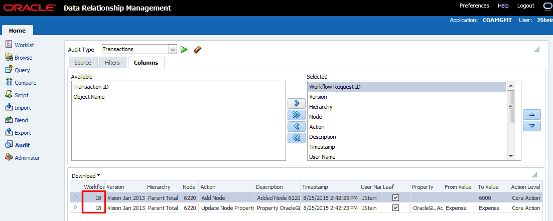The width and height of the screenshot is (553, 221).
Task: Open the Compare sidebar item
Action: point(21,83)
